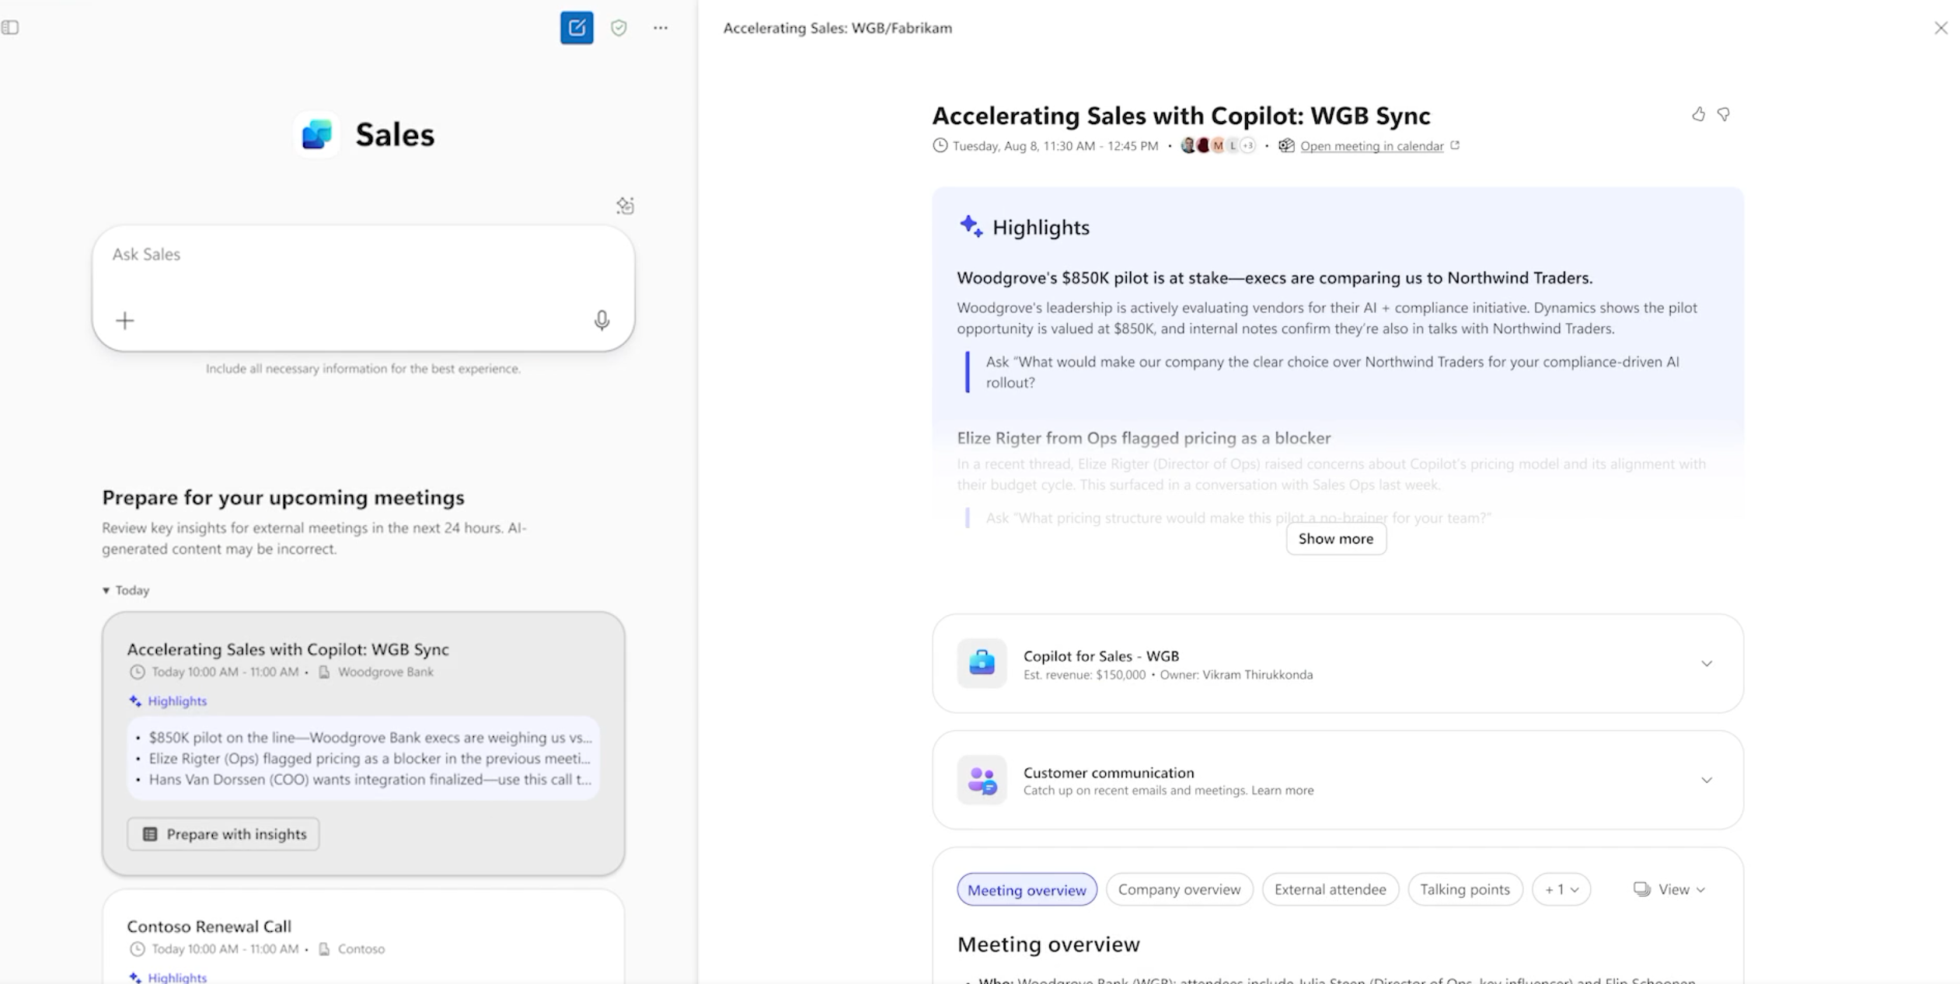Open the meeting attendee avatars
This screenshot has width=1960, height=984.
pyautogui.click(x=1217, y=145)
